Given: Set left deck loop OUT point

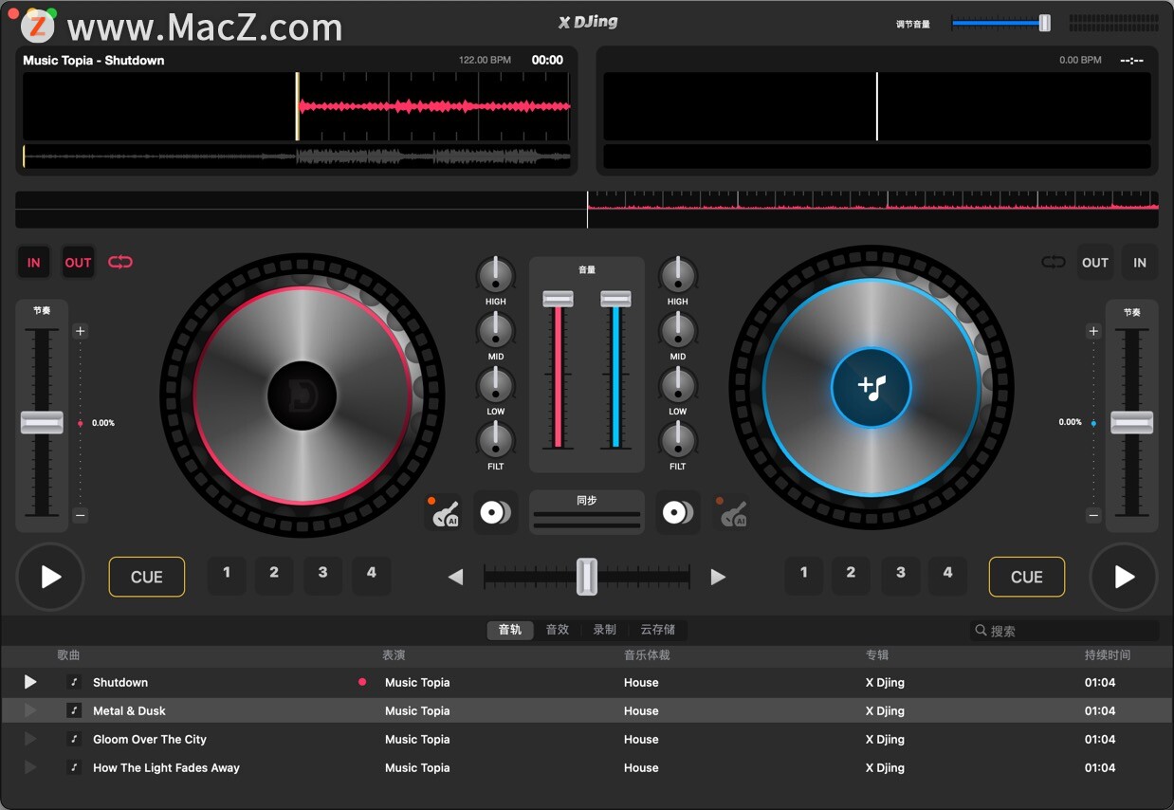Looking at the screenshot, I should [x=78, y=263].
